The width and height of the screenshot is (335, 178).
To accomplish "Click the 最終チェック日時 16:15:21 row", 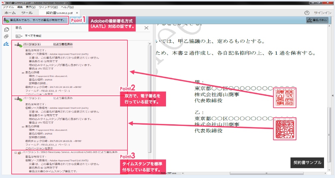I will tap(54, 141).
